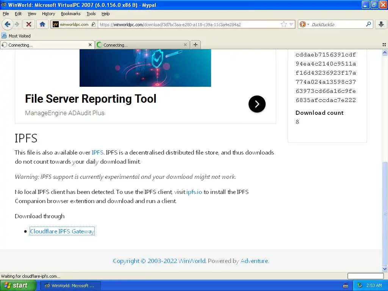Open the tab groups grid icon
The image size is (388, 291).
click(384, 45)
